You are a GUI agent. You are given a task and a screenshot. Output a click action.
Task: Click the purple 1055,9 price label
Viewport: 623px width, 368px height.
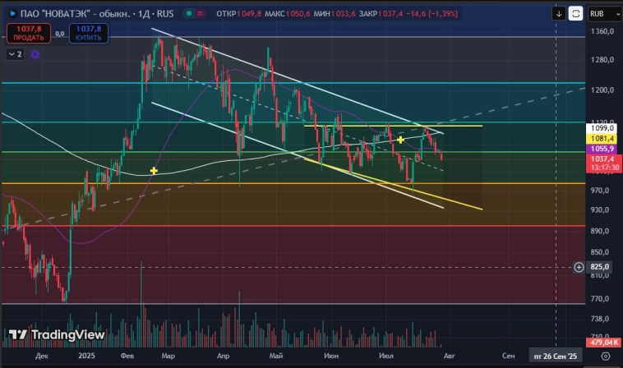[602, 149]
